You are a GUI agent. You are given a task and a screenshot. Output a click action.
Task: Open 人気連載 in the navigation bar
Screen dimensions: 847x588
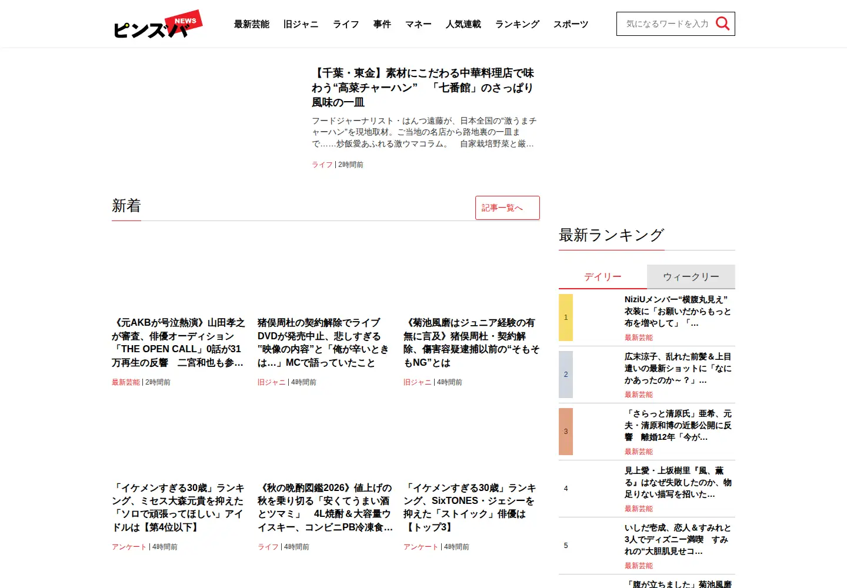[x=463, y=24]
